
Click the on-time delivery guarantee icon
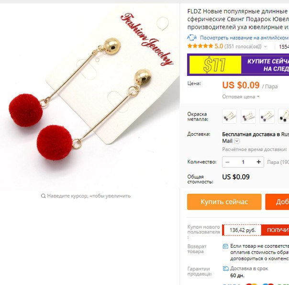click(x=226, y=269)
